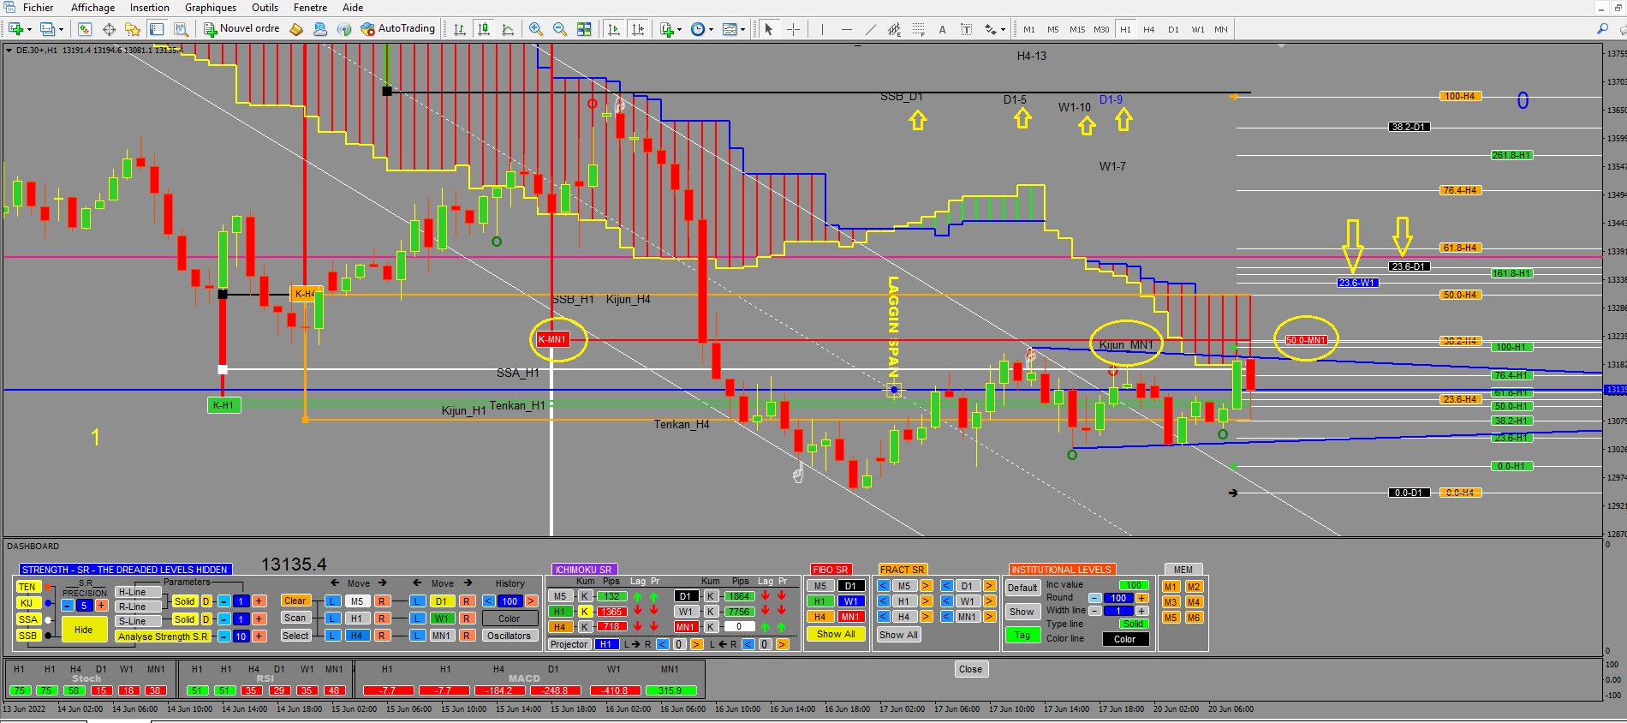Expand the profiles dropdown arrow
The height and width of the screenshot is (723, 1627).
coord(61,30)
